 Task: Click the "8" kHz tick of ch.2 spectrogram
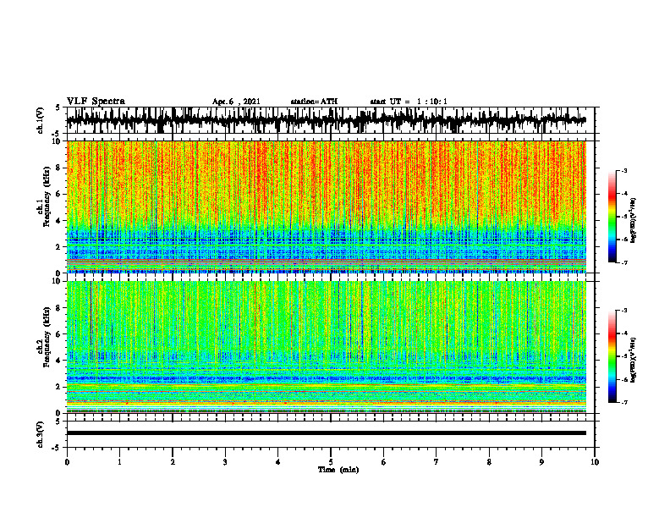pos(59,308)
